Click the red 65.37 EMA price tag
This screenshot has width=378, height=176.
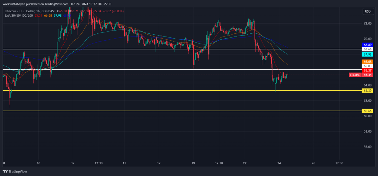(368, 71)
